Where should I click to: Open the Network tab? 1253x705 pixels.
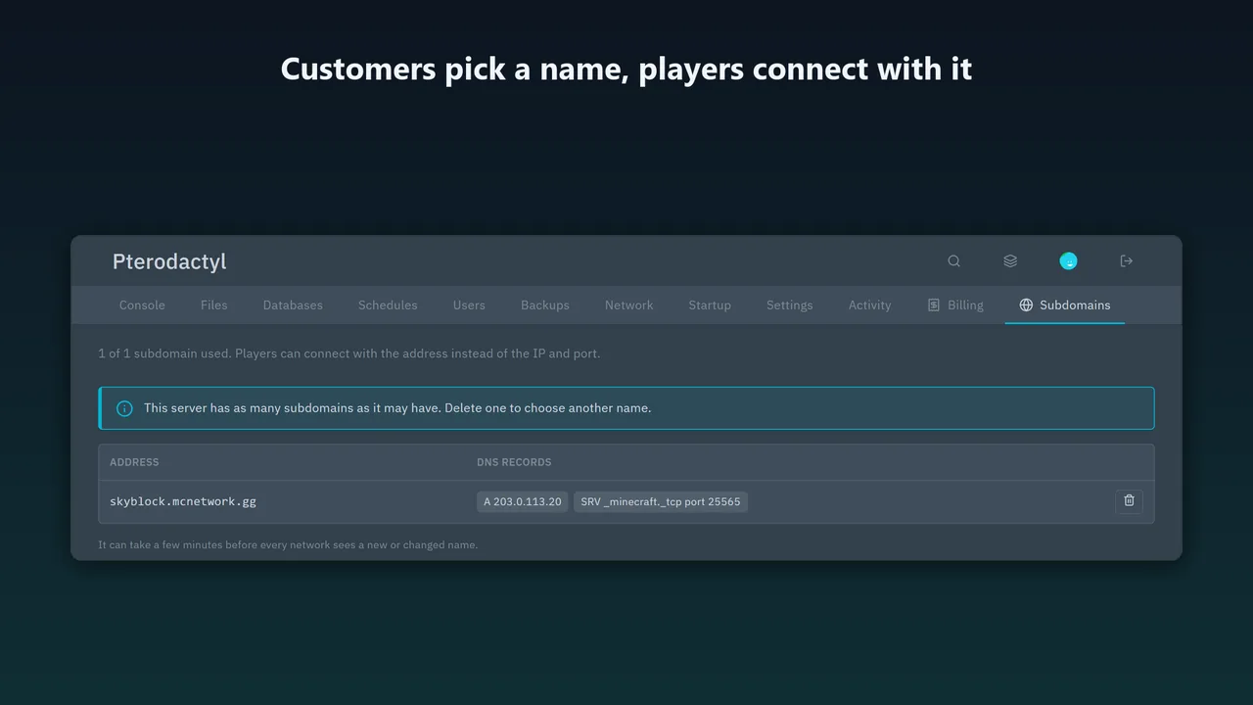tap(628, 305)
